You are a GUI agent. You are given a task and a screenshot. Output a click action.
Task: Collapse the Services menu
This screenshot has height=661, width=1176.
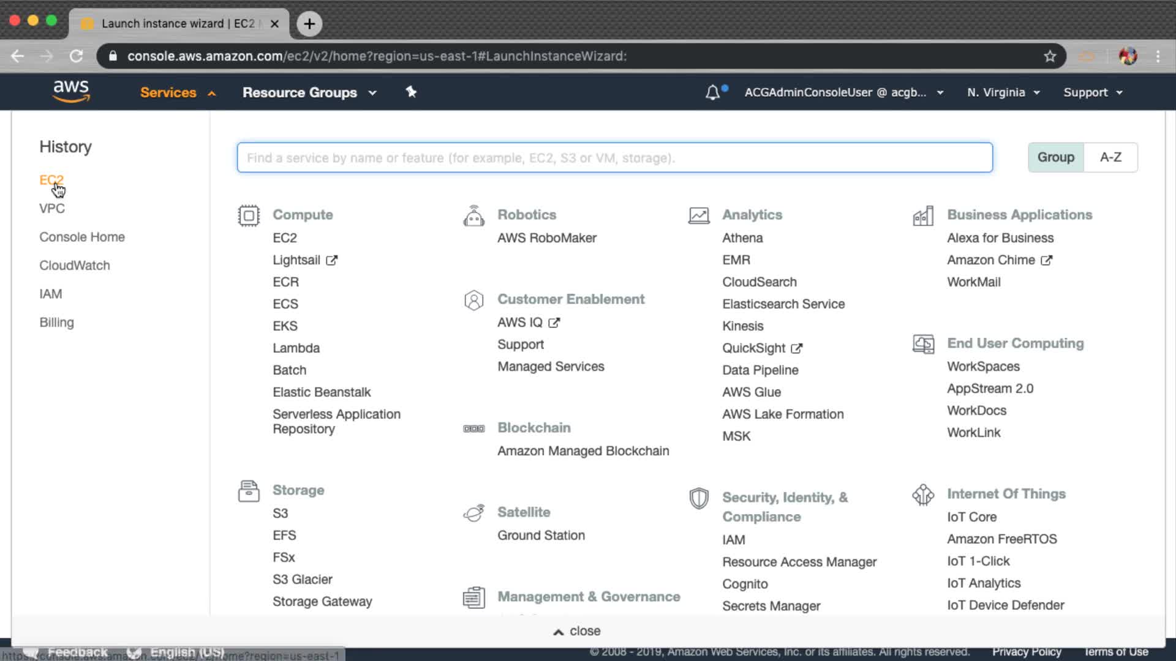coord(177,92)
